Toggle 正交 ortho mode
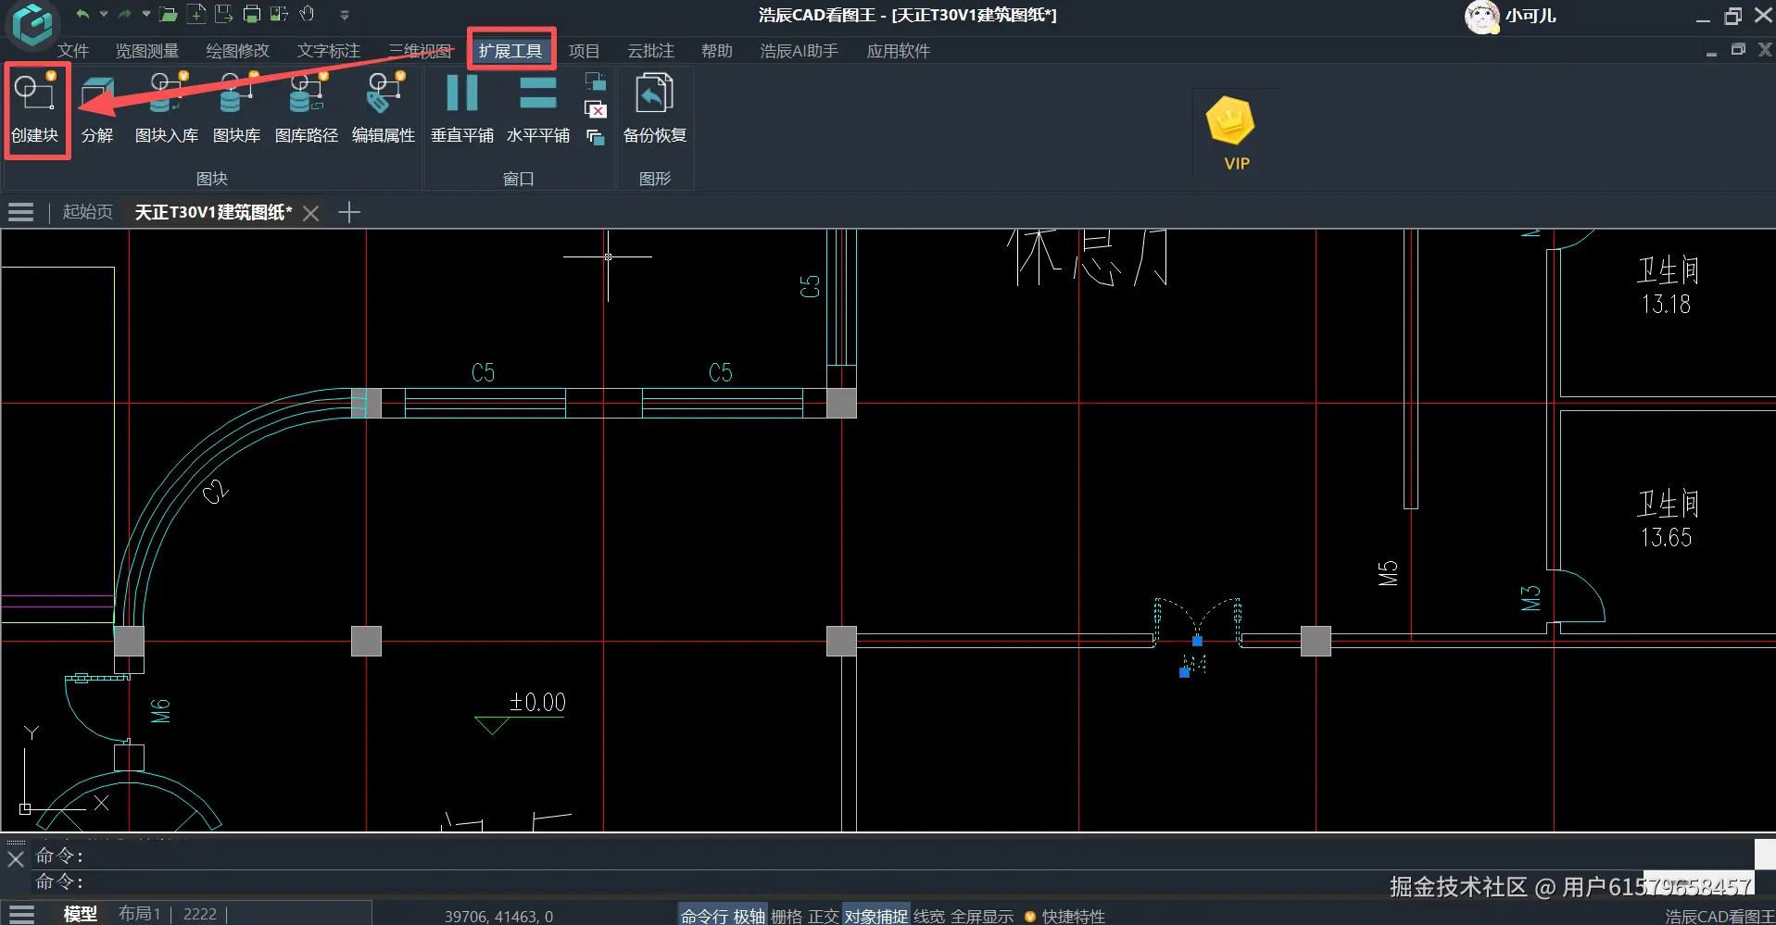This screenshot has width=1776, height=925. (x=824, y=916)
